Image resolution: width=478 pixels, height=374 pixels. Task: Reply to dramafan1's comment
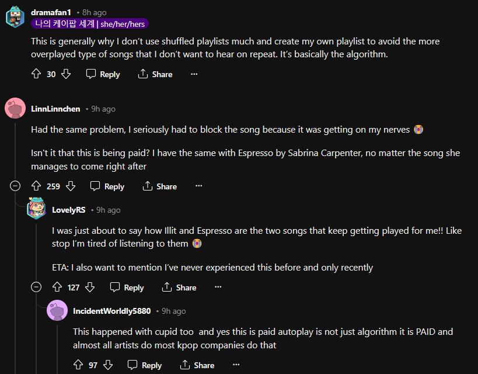(103, 74)
